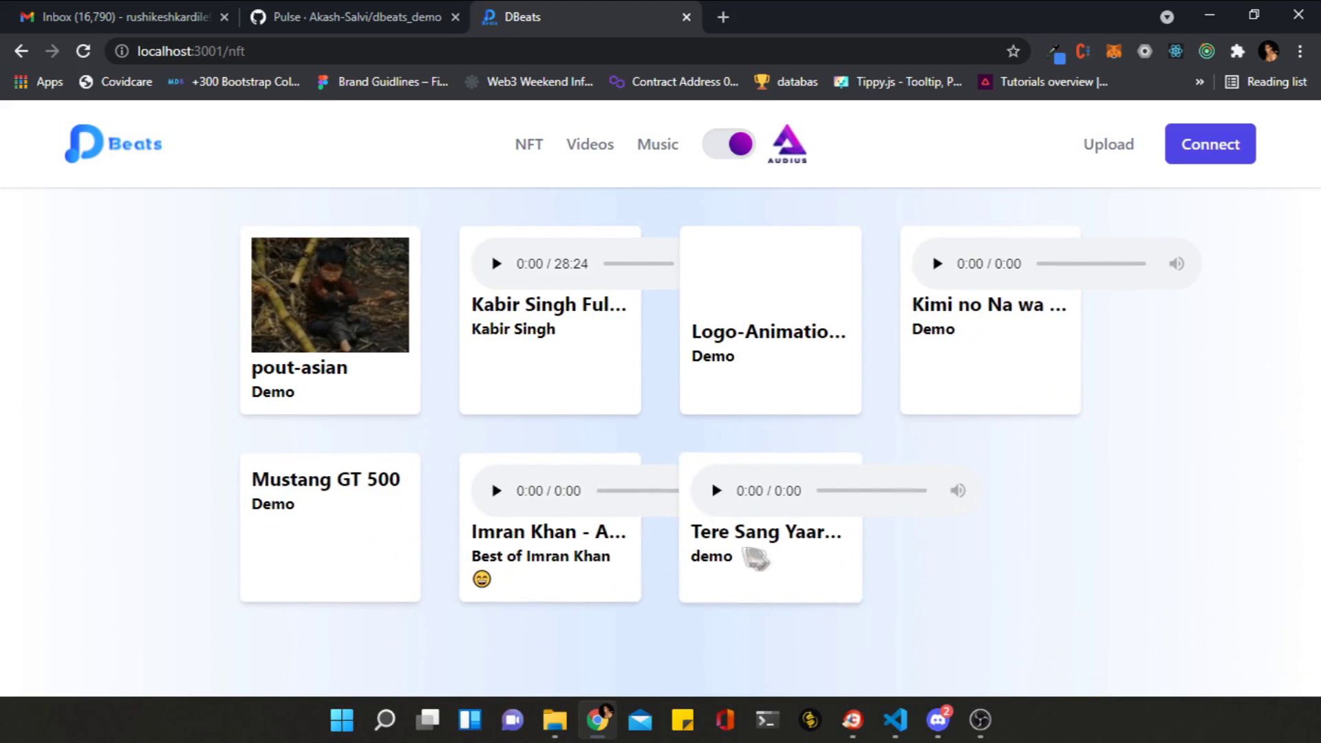The height and width of the screenshot is (743, 1321).
Task: Seek the Kimi no Na wa progress bar
Action: click(x=1091, y=263)
